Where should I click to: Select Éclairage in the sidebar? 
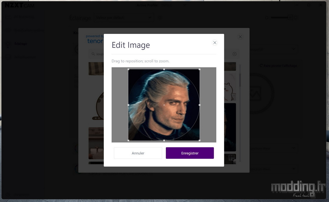point(21,44)
